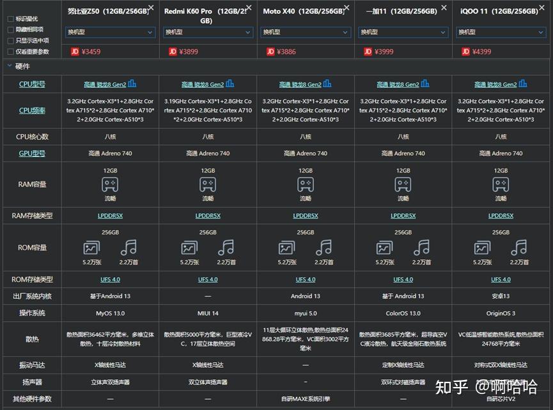
Task: Open the CPU型号 parameter link
Action: pyautogui.click(x=32, y=84)
